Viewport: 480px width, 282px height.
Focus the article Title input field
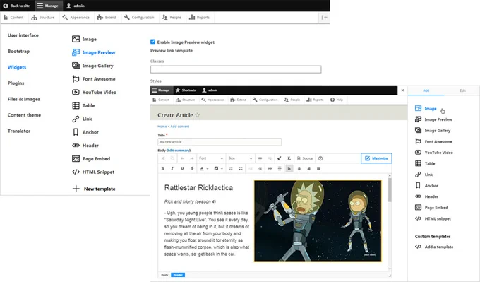pyautogui.click(x=220, y=142)
